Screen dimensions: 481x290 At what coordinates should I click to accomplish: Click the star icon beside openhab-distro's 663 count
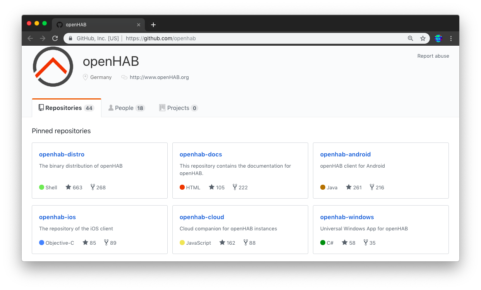pos(68,187)
